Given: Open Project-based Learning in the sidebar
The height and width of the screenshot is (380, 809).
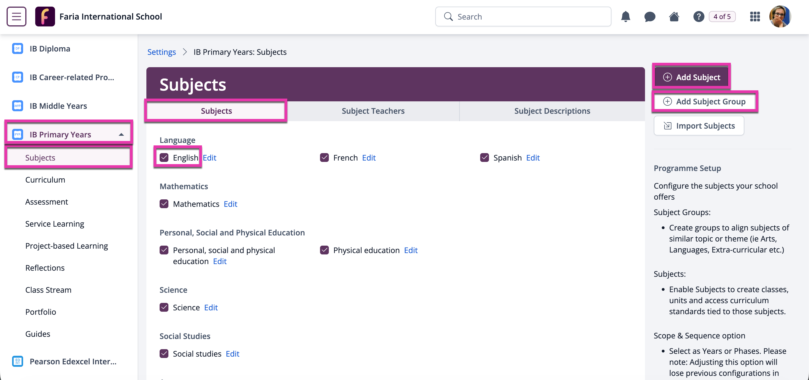Looking at the screenshot, I should click(67, 246).
